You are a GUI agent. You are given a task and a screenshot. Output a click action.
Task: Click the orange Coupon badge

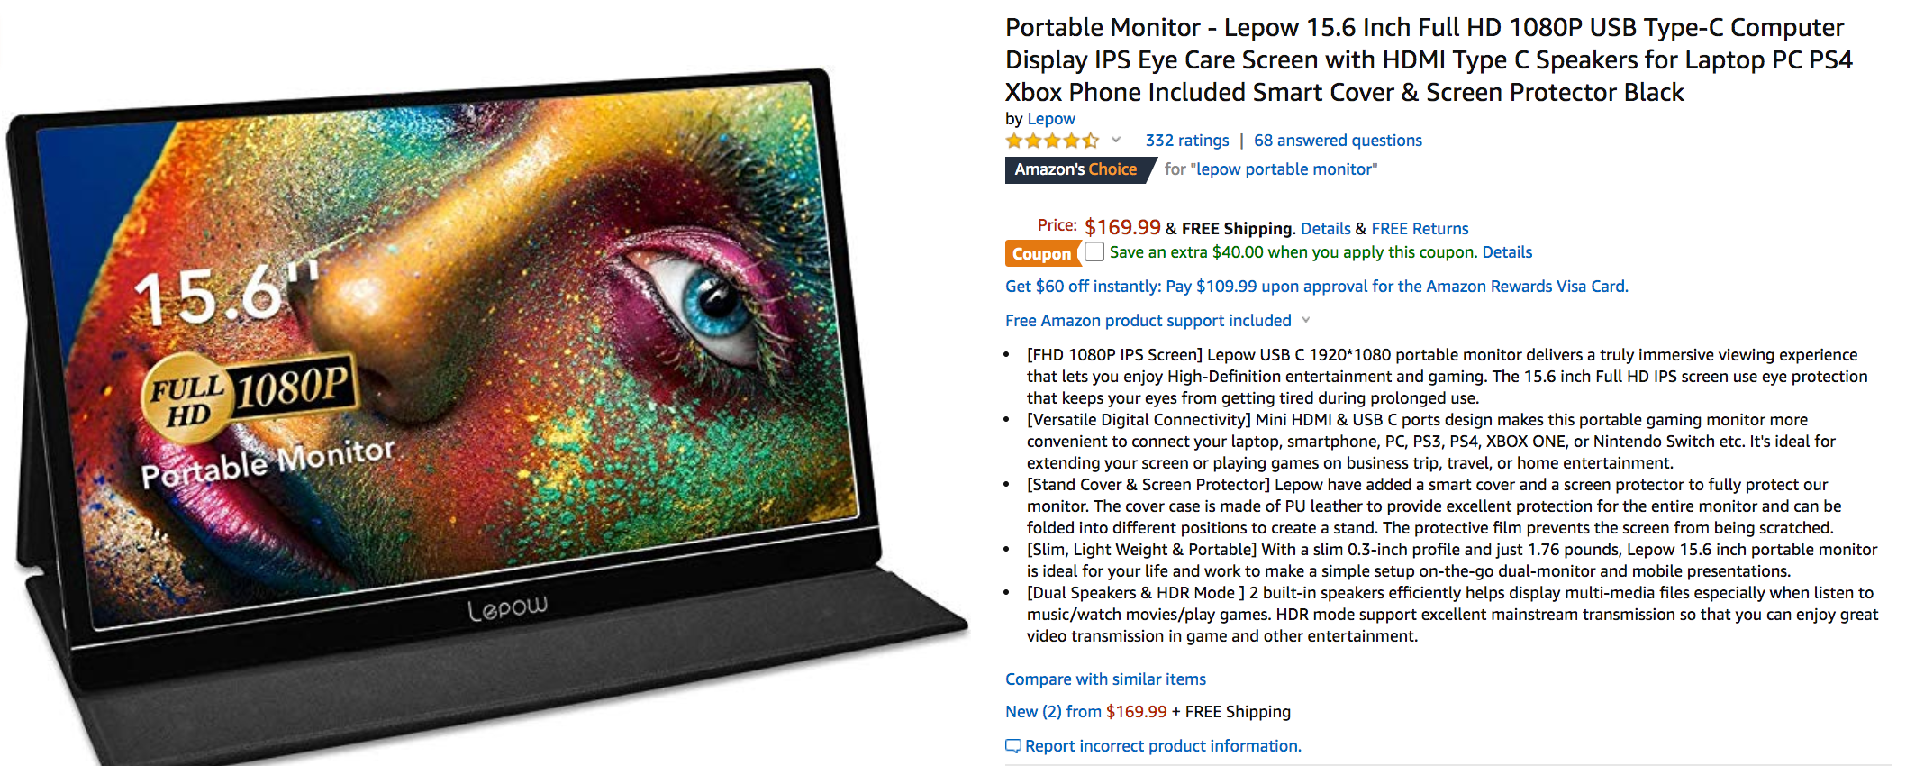[1041, 253]
